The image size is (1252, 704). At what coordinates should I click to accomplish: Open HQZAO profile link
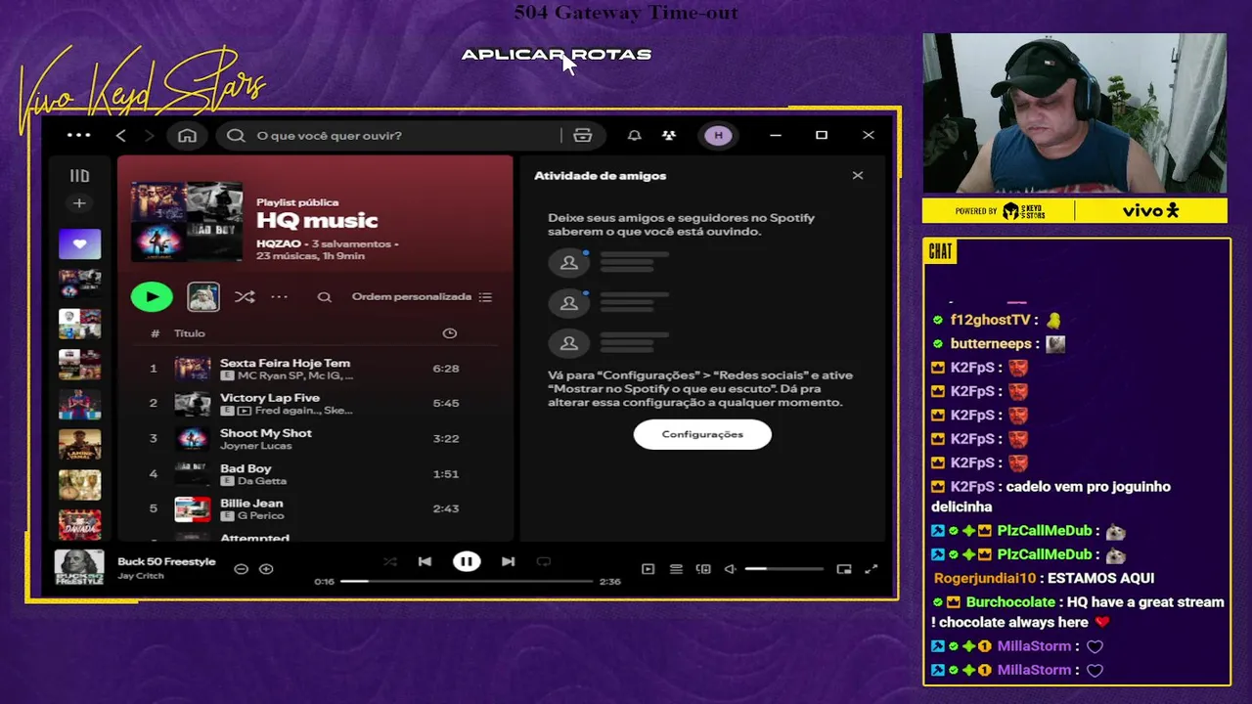click(x=279, y=243)
